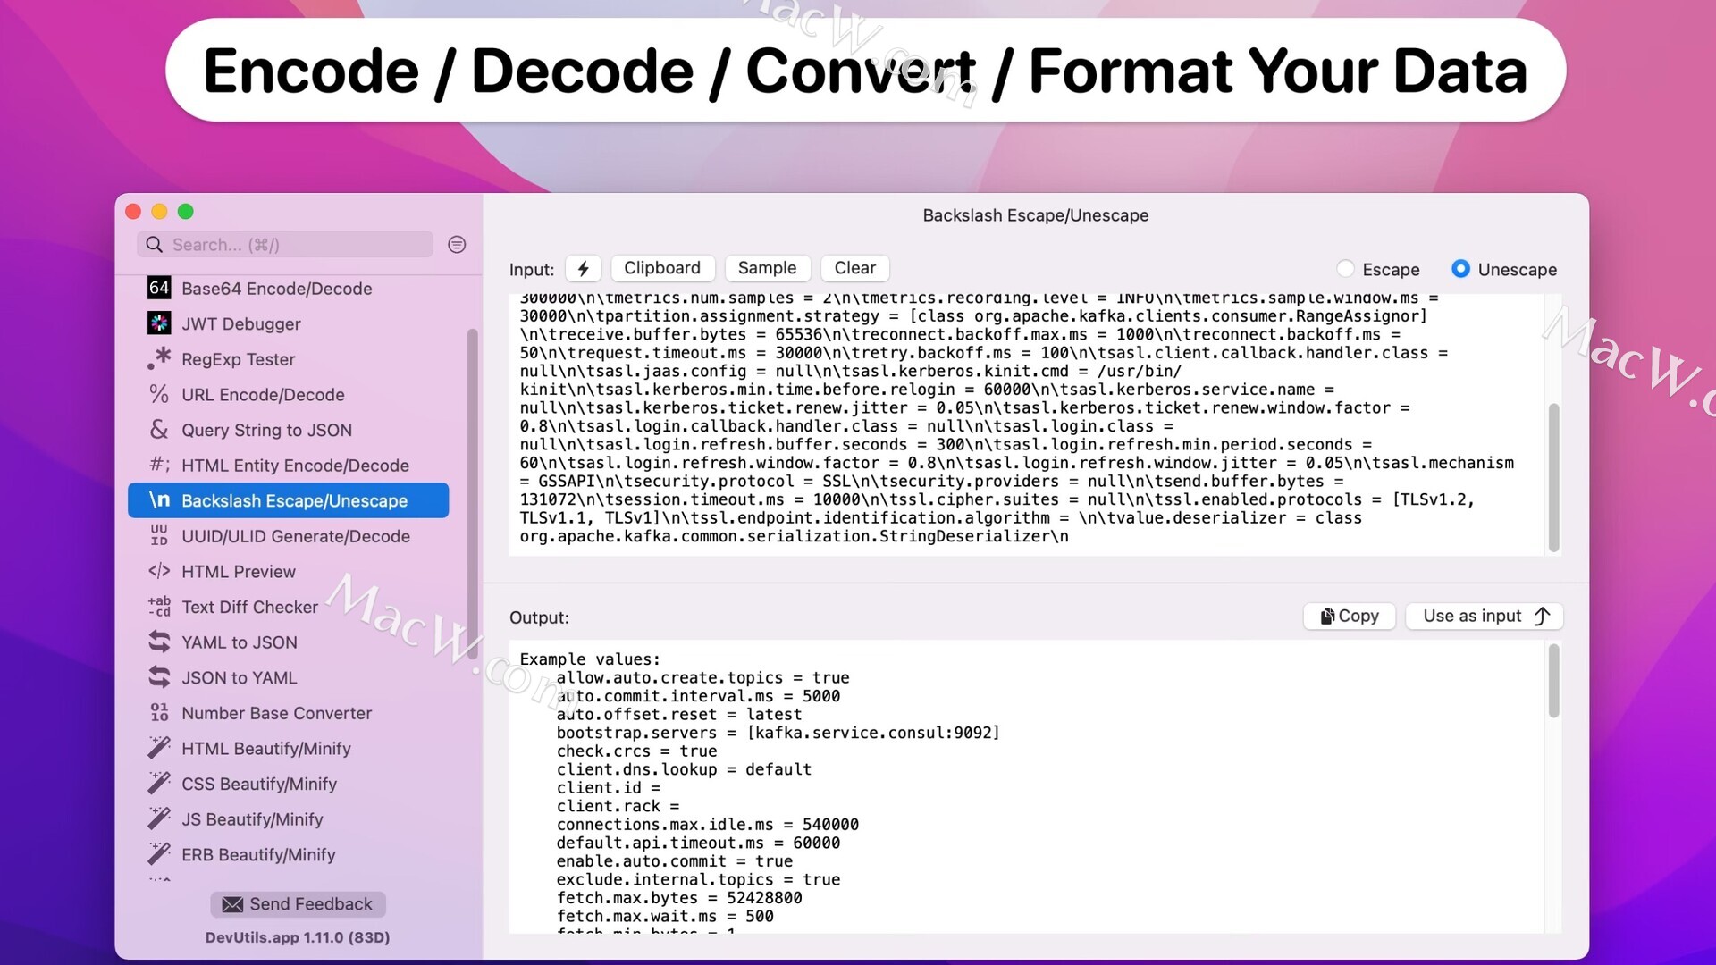Image resolution: width=1716 pixels, height=965 pixels.
Task: Select the RegExp Tester tool icon
Action: coord(159,358)
